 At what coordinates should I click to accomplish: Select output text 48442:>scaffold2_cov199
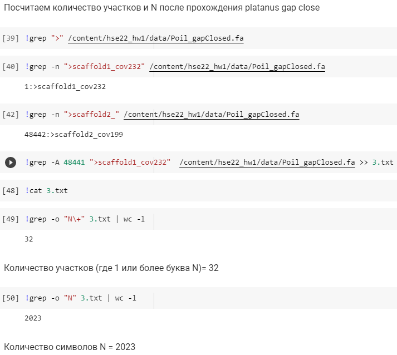coord(73,134)
